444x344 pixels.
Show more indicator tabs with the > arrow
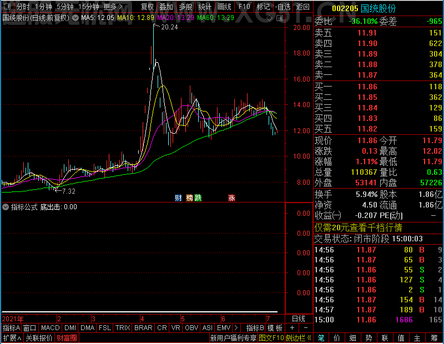(x=236, y=328)
